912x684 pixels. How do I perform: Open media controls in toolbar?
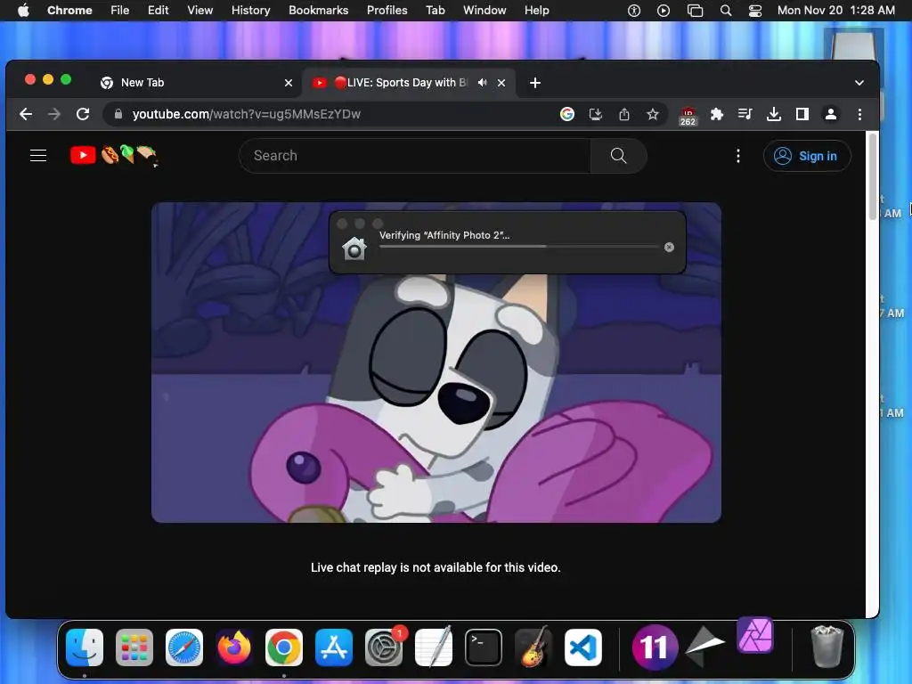coord(745,114)
